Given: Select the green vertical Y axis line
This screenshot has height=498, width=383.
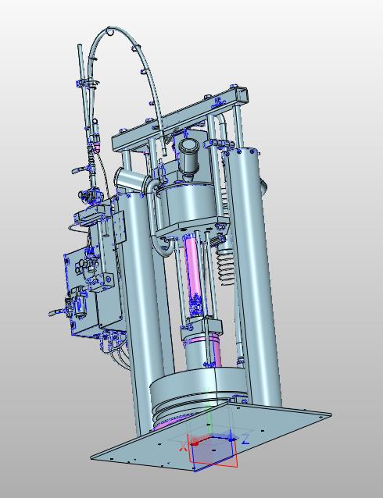Looking at the screenshot, I should [x=209, y=414].
